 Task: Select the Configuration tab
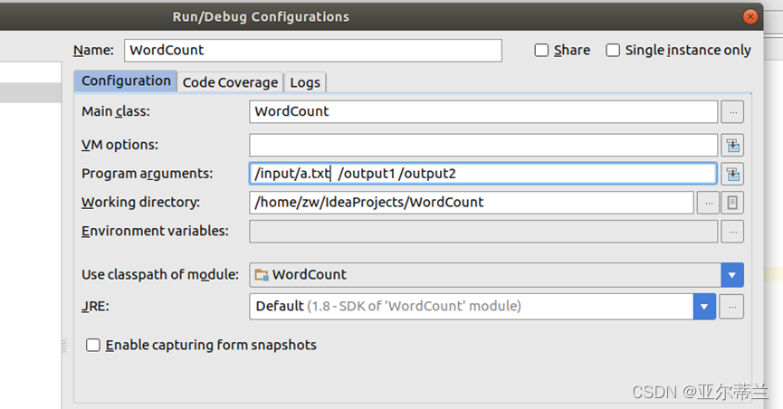(x=126, y=81)
